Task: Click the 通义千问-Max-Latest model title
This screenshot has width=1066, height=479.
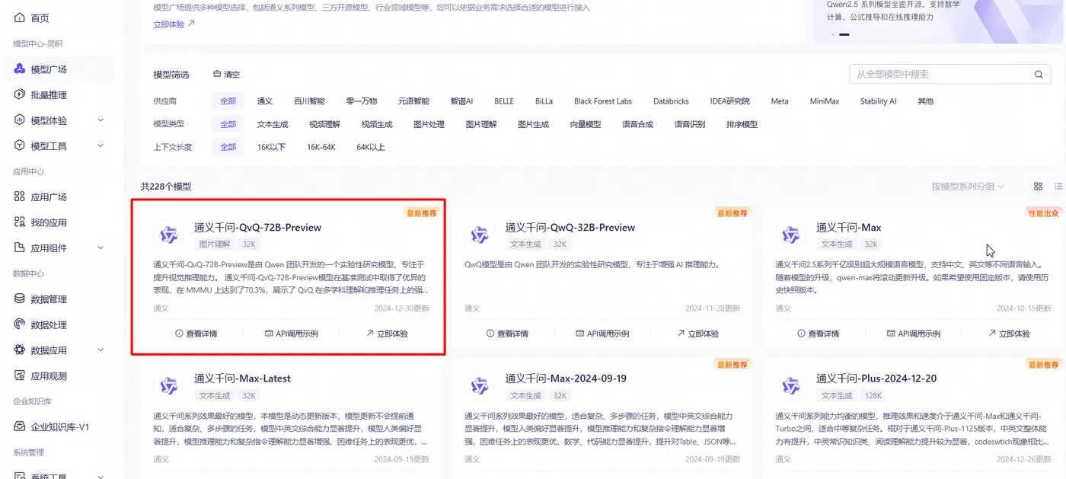Action: [x=242, y=378]
